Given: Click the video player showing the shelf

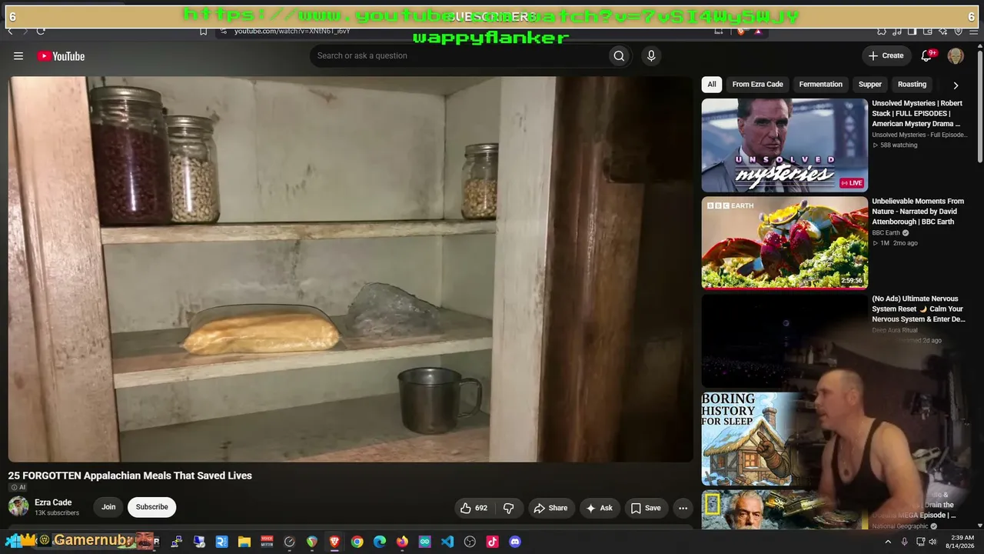Looking at the screenshot, I should coord(351,269).
